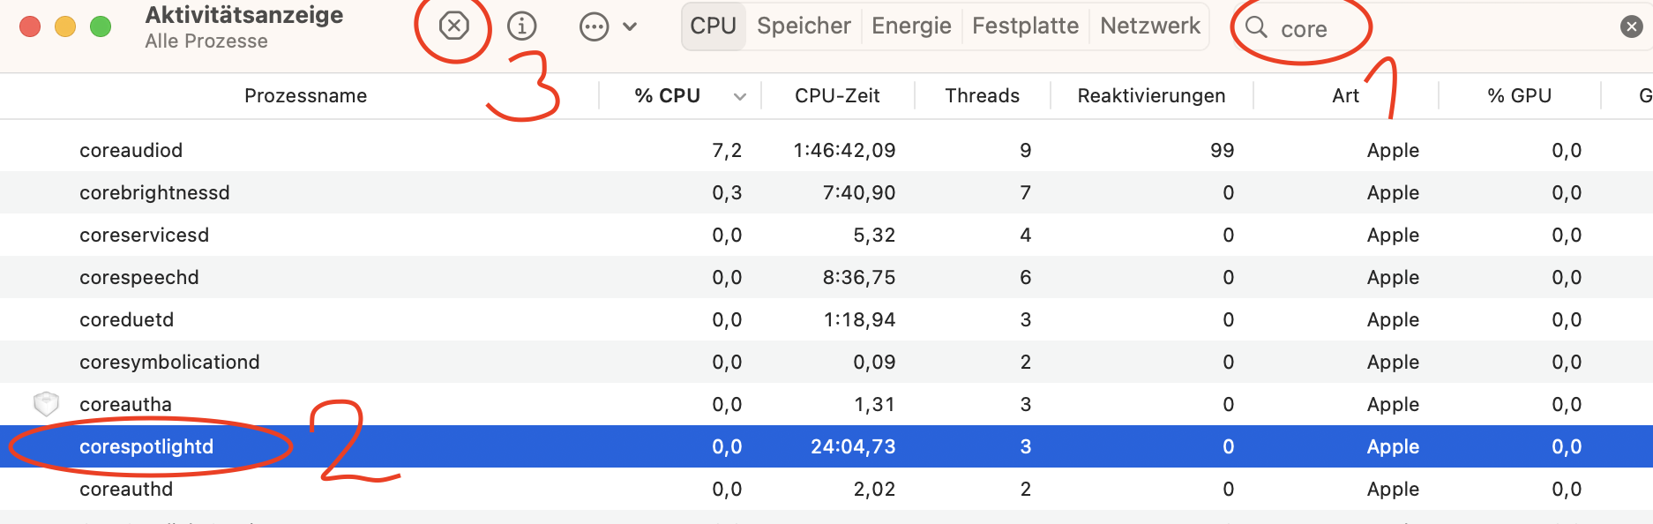Viewport: 1653px width, 524px height.
Task: Click the magnifying glass search icon
Action: 1256,27
